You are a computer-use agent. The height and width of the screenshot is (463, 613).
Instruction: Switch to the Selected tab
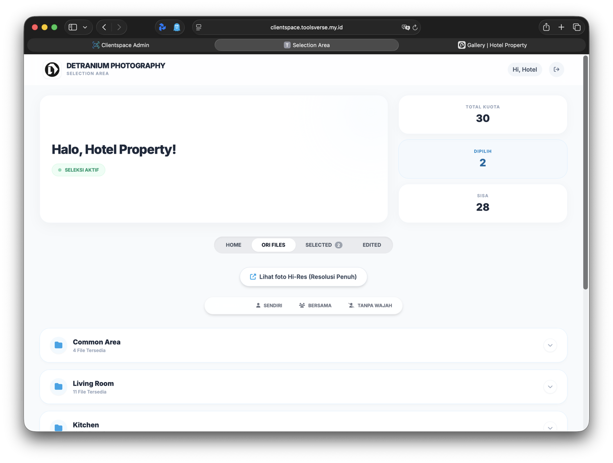(323, 245)
